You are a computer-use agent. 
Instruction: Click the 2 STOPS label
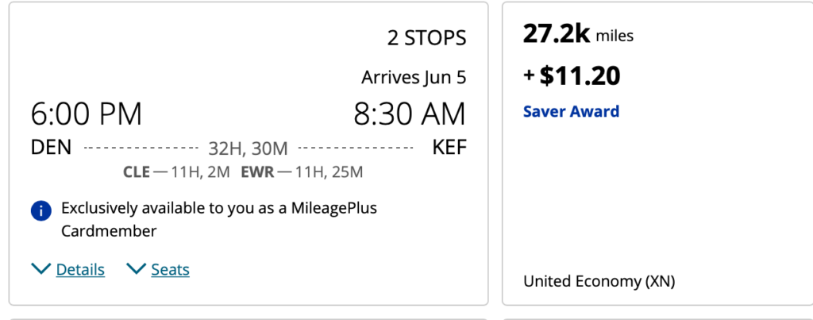426,38
